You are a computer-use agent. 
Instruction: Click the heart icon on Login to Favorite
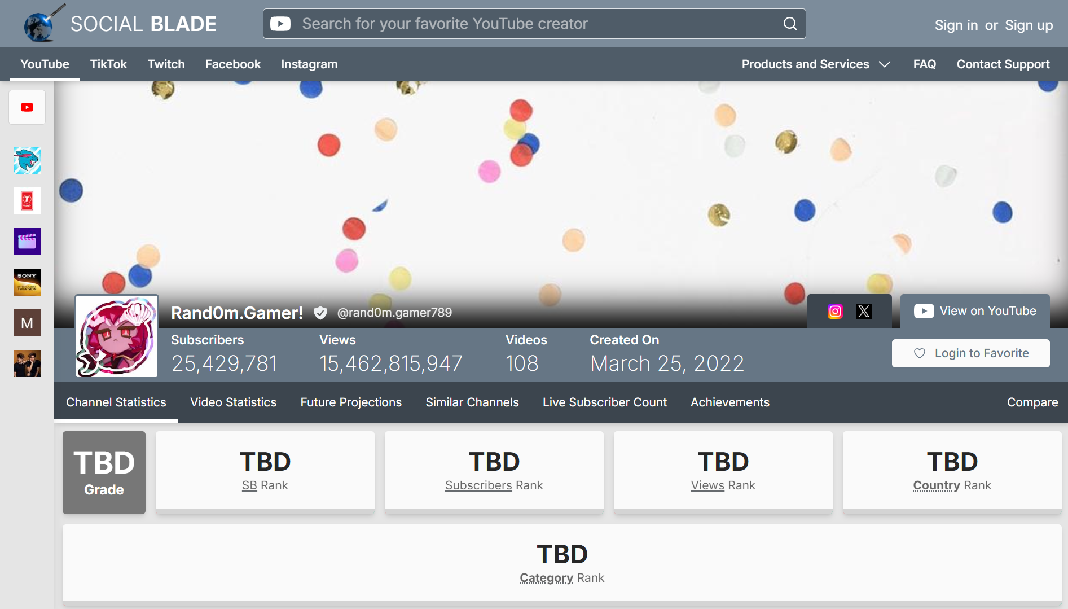(920, 353)
